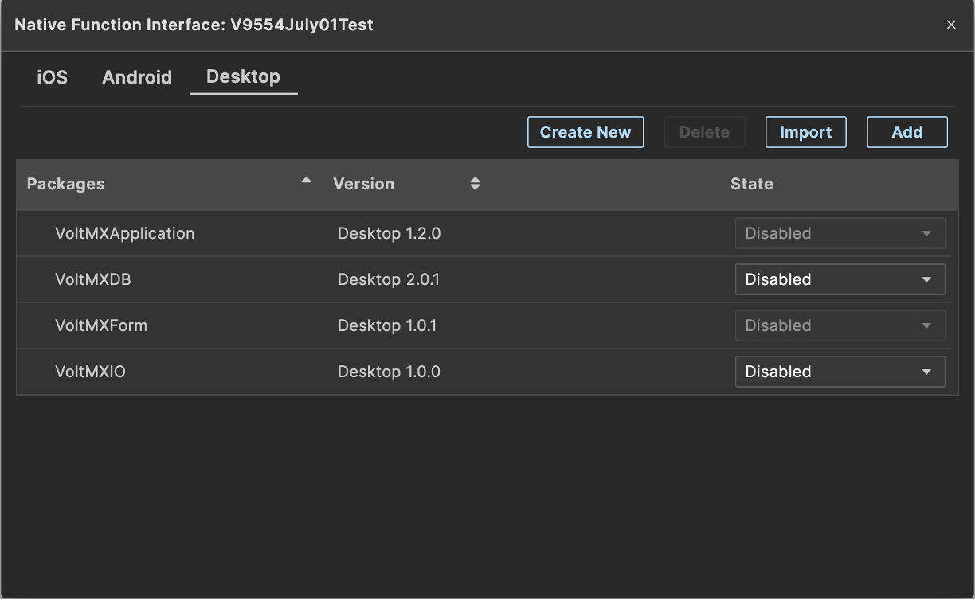Image resolution: width=975 pixels, height=600 pixels.
Task: Close the Native Function Interface dialog
Action: pos(951,25)
